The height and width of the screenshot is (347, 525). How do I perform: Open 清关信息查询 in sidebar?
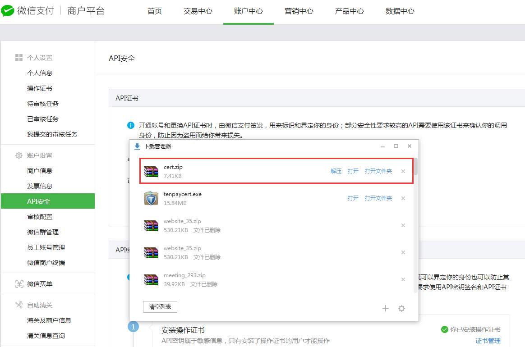pyautogui.click(x=46, y=336)
